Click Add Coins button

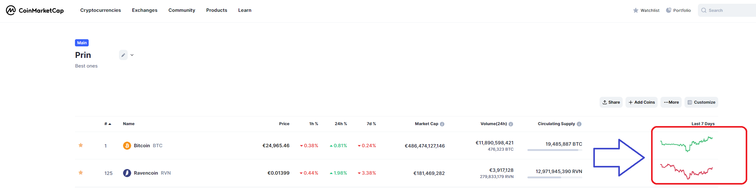coord(641,102)
